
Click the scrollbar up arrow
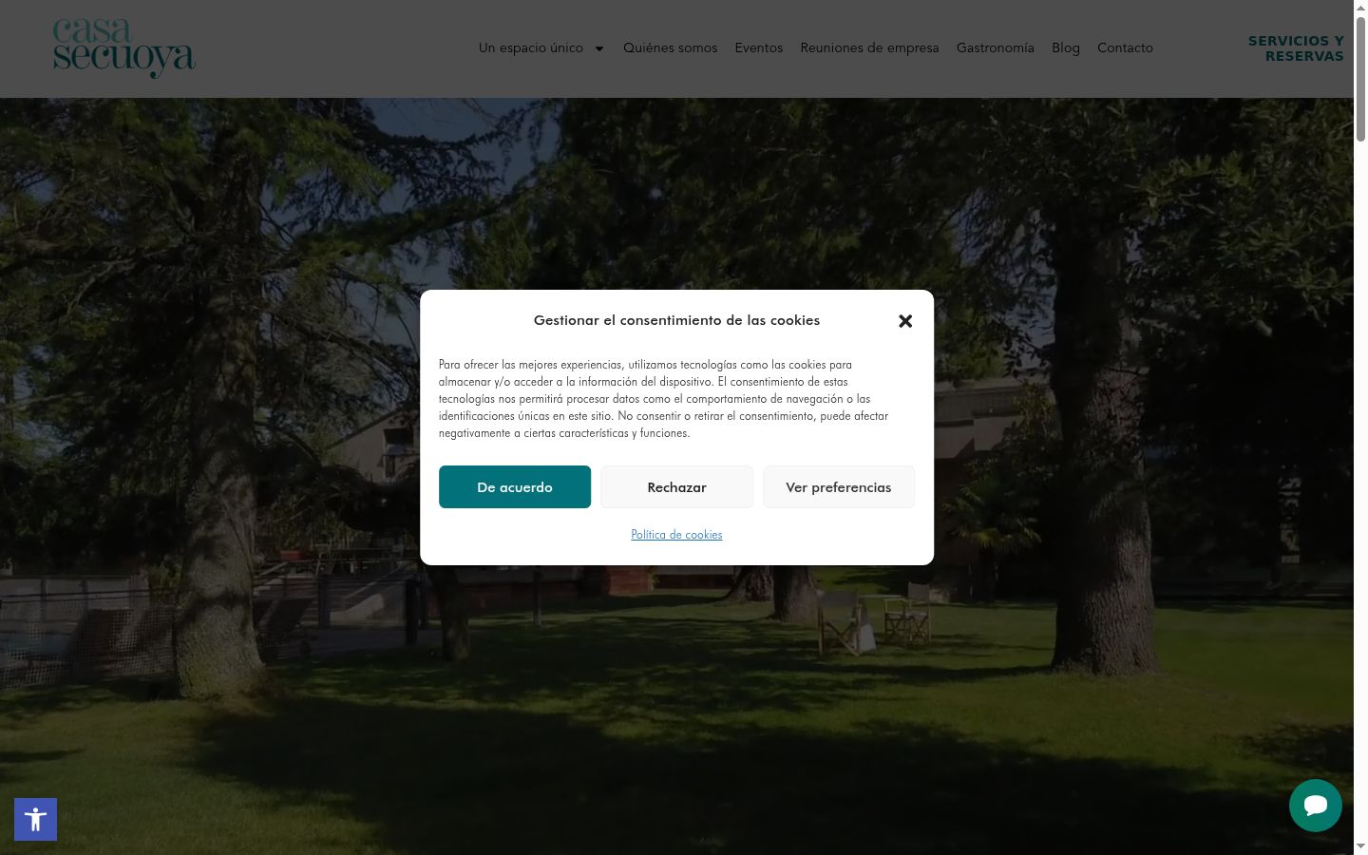(1360, 8)
